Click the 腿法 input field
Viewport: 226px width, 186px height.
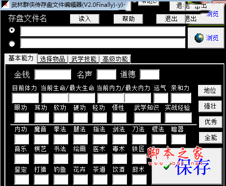(x=80, y=139)
